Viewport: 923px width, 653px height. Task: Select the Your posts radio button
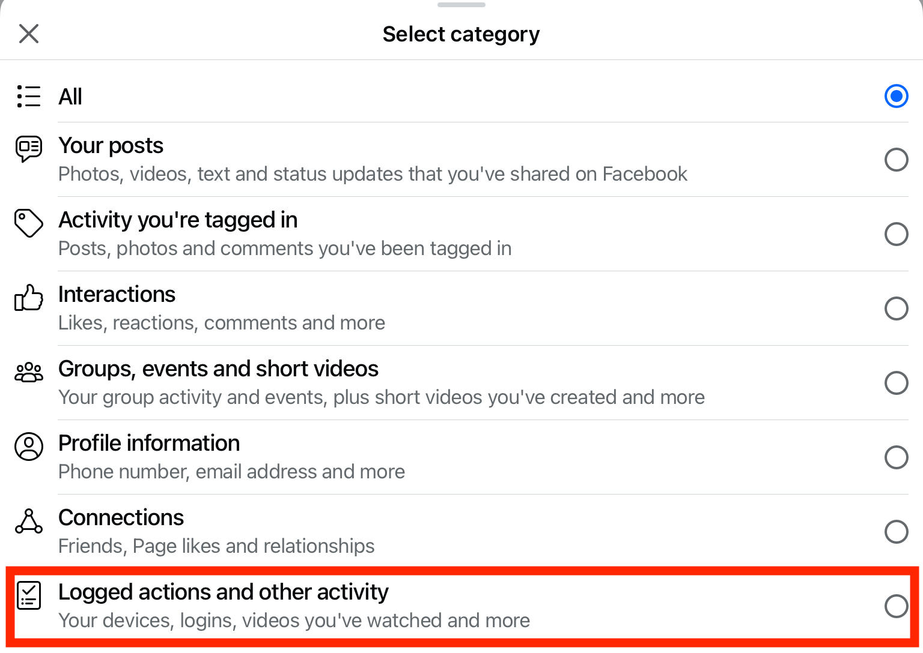click(896, 160)
